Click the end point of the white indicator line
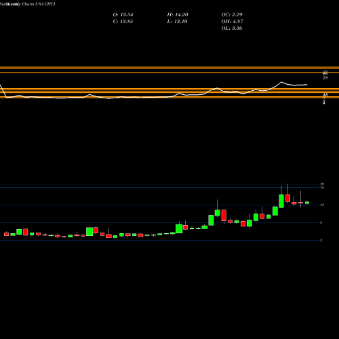 307,85
